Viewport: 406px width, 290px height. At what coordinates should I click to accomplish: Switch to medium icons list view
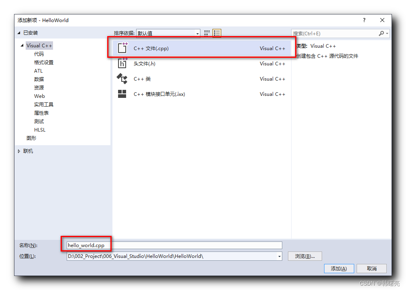tap(217, 33)
